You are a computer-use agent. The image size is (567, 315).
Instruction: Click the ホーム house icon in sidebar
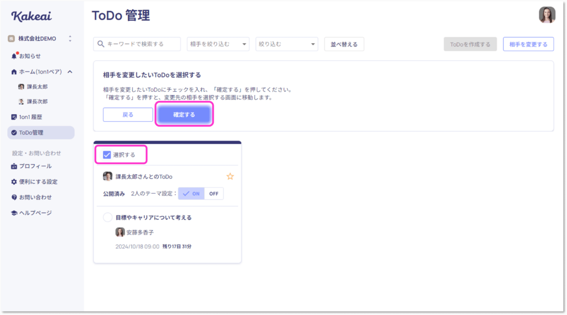(x=14, y=71)
